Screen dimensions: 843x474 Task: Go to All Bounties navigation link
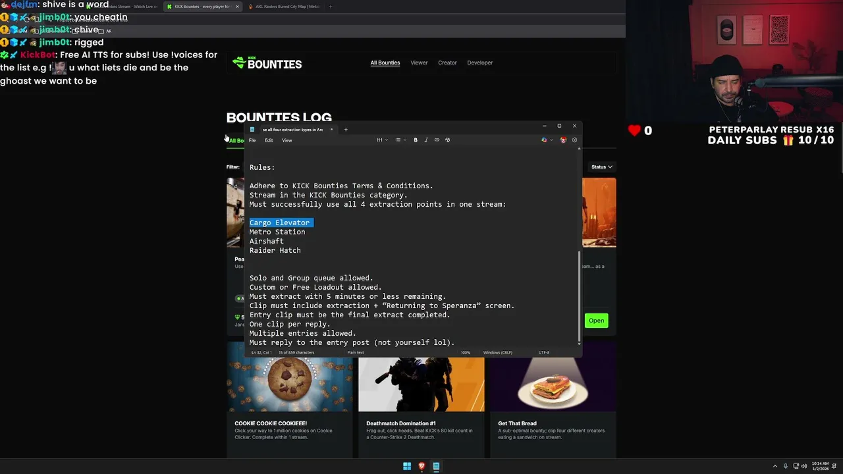point(385,63)
